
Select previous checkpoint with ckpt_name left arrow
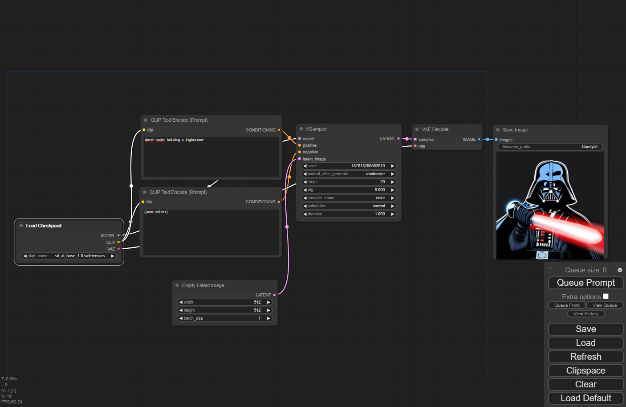(x=25, y=256)
